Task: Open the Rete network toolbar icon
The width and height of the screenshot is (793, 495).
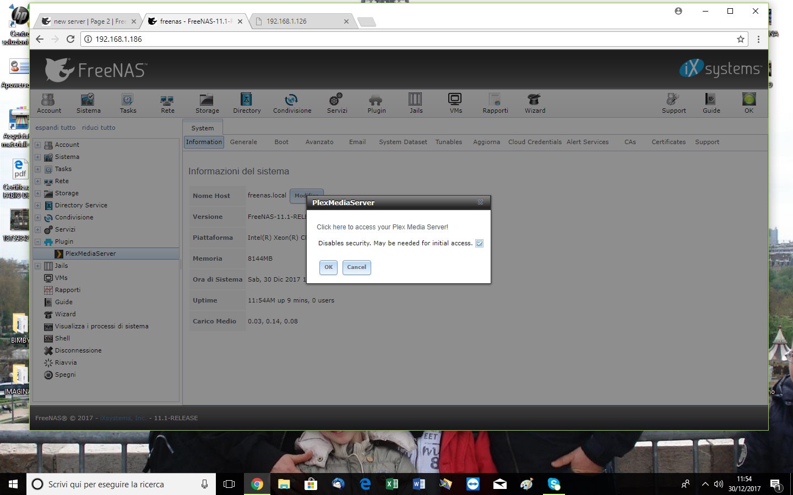Action: (167, 103)
